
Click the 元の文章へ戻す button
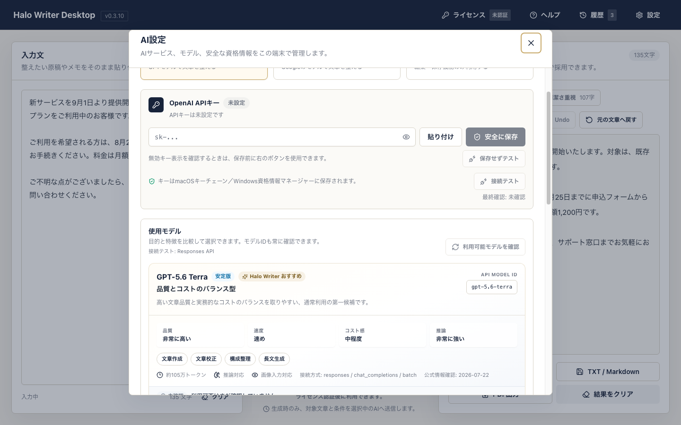click(611, 120)
